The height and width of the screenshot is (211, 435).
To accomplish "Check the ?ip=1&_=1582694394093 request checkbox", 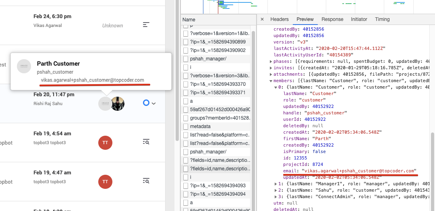I will click(x=186, y=186).
